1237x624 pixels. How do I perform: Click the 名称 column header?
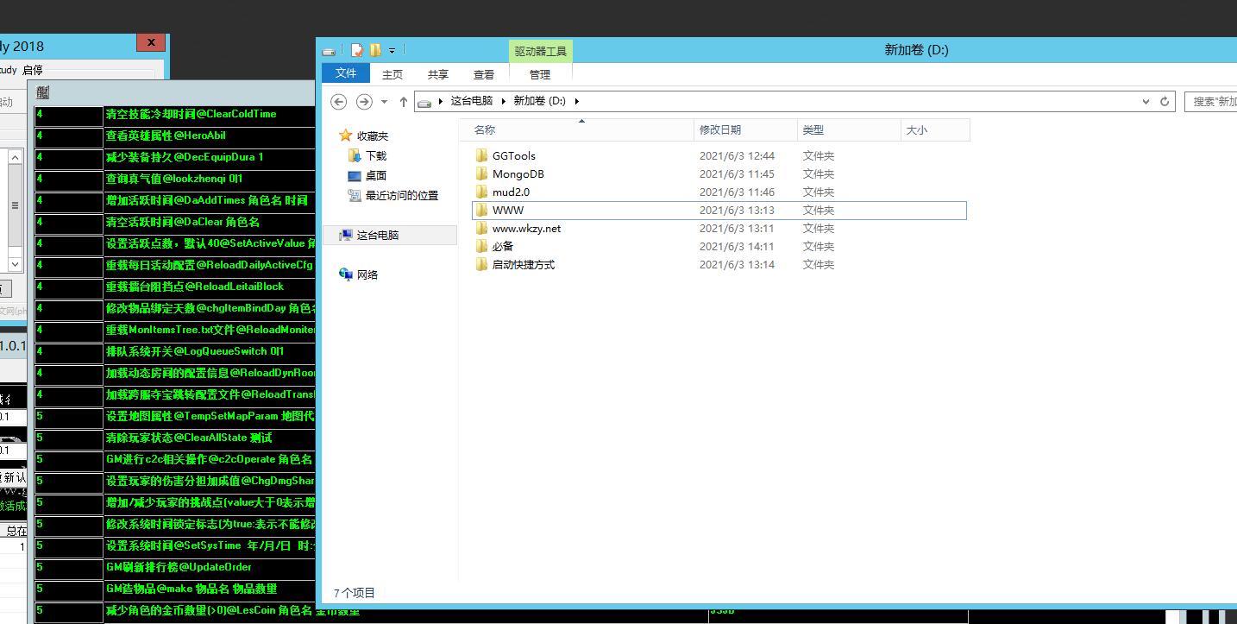click(x=485, y=130)
